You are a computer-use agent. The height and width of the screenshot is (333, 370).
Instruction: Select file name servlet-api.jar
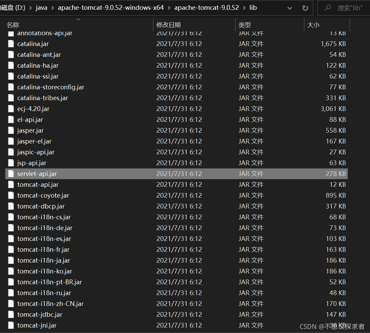coord(37,174)
